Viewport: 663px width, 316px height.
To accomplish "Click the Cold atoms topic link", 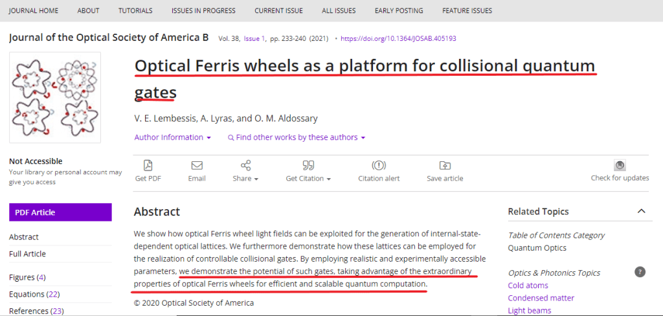I will click(x=528, y=286).
